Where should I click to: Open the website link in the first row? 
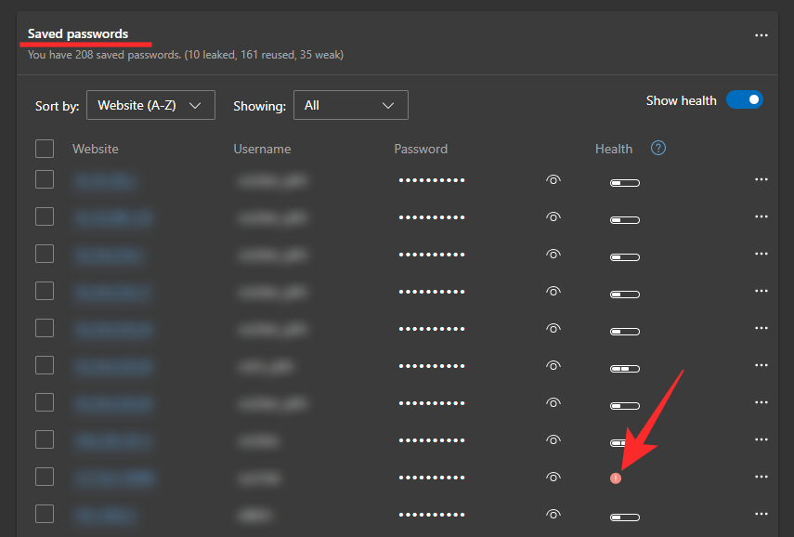(106, 181)
